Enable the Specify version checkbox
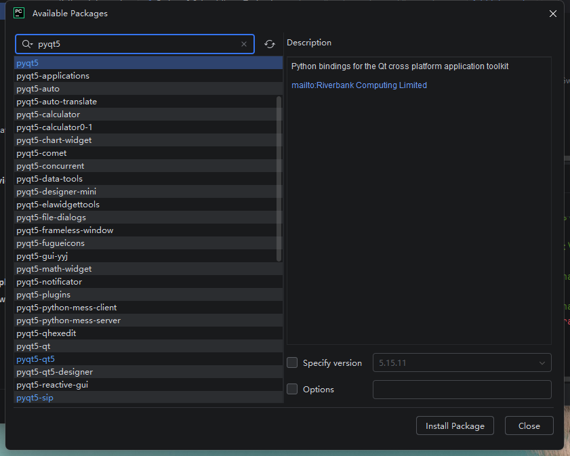Image resolution: width=570 pixels, height=456 pixels. 292,362
